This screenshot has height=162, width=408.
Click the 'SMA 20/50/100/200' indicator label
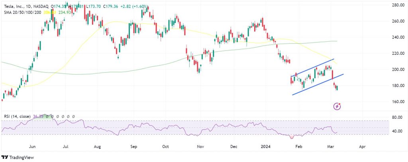[22, 12]
